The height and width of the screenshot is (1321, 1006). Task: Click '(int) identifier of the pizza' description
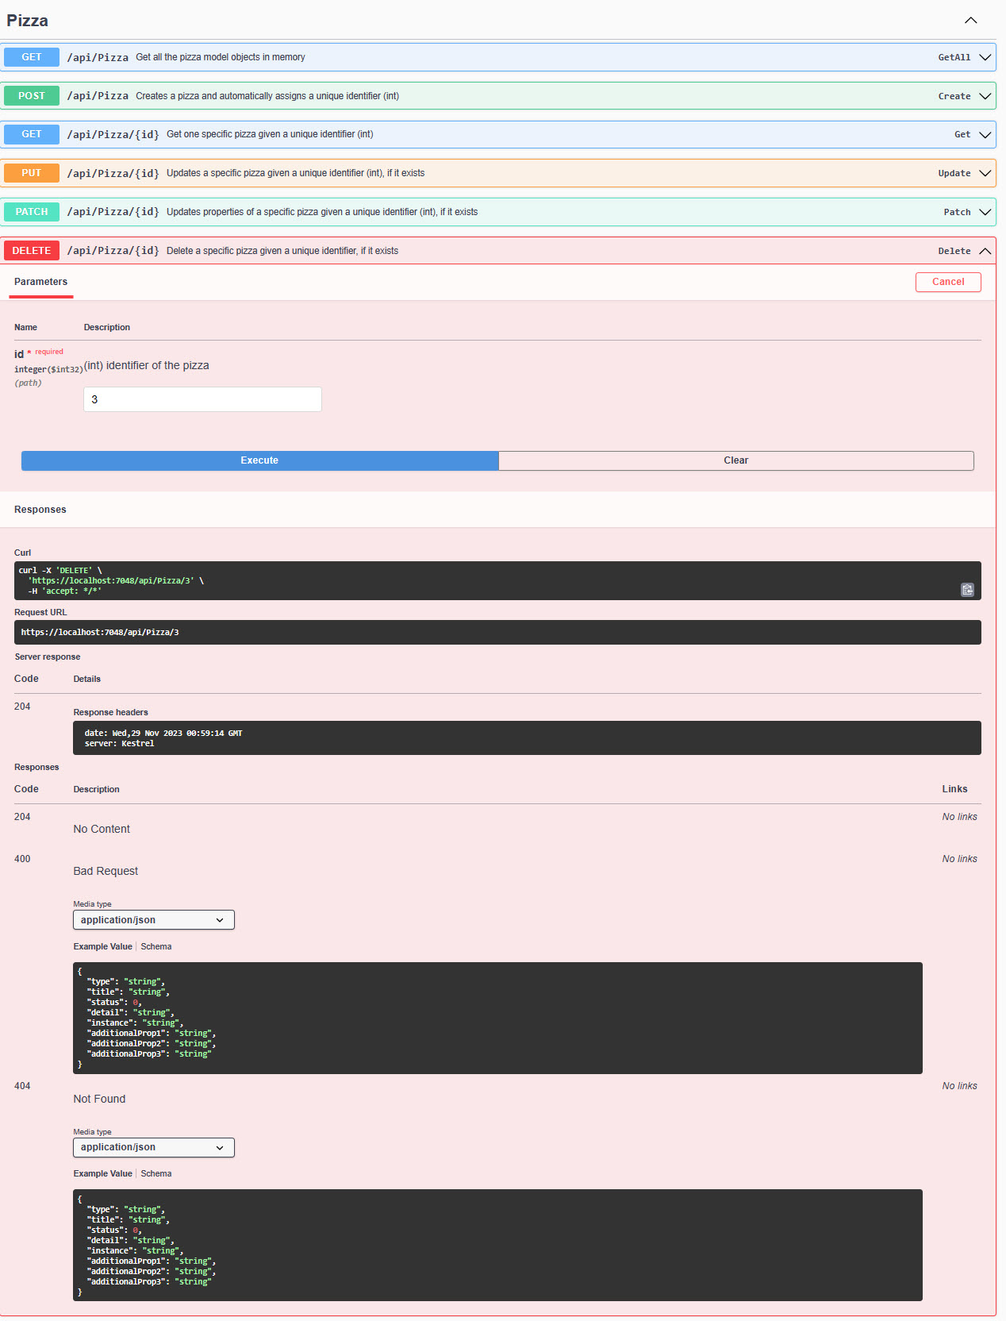point(147,365)
